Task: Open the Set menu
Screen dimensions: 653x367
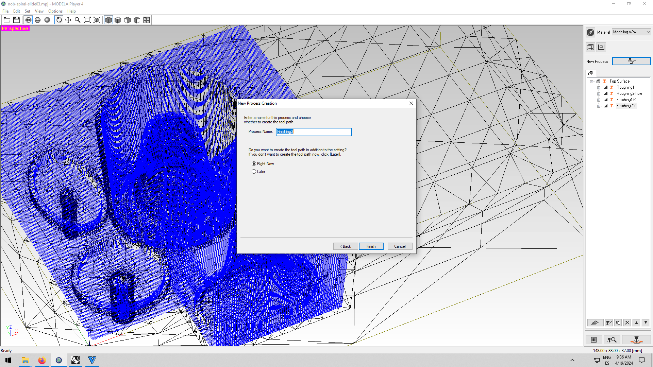Action: (x=28, y=11)
